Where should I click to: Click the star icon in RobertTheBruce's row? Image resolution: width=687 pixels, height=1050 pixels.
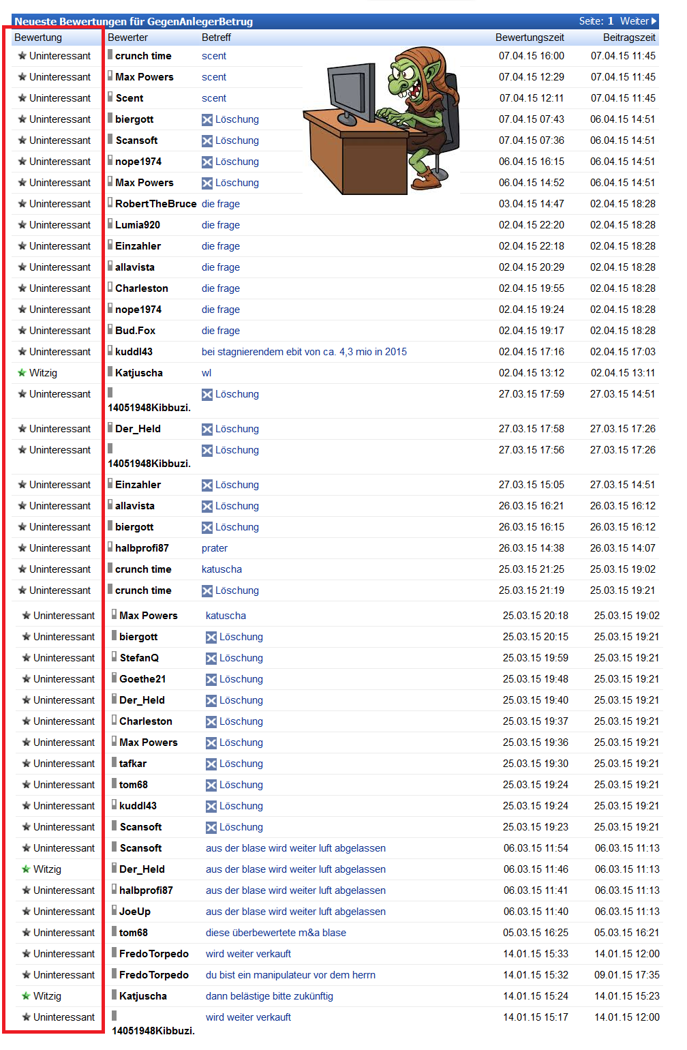coord(22,204)
